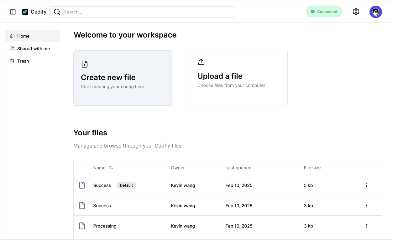The width and height of the screenshot is (393, 241).
Task: Open settings via the gear icon
Action: click(356, 11)
